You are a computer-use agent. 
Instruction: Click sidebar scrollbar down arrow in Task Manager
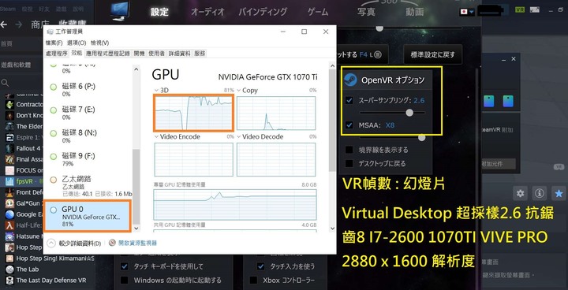(136, 229)
